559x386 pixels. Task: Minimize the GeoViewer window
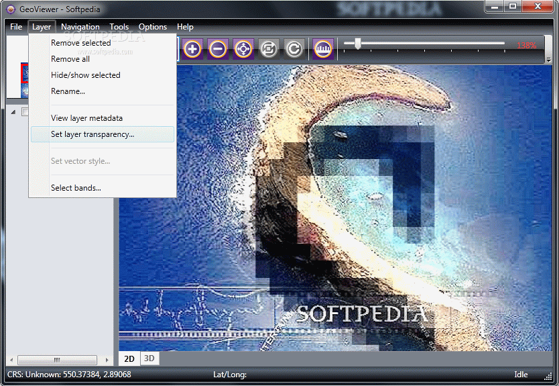click(495, 7)
